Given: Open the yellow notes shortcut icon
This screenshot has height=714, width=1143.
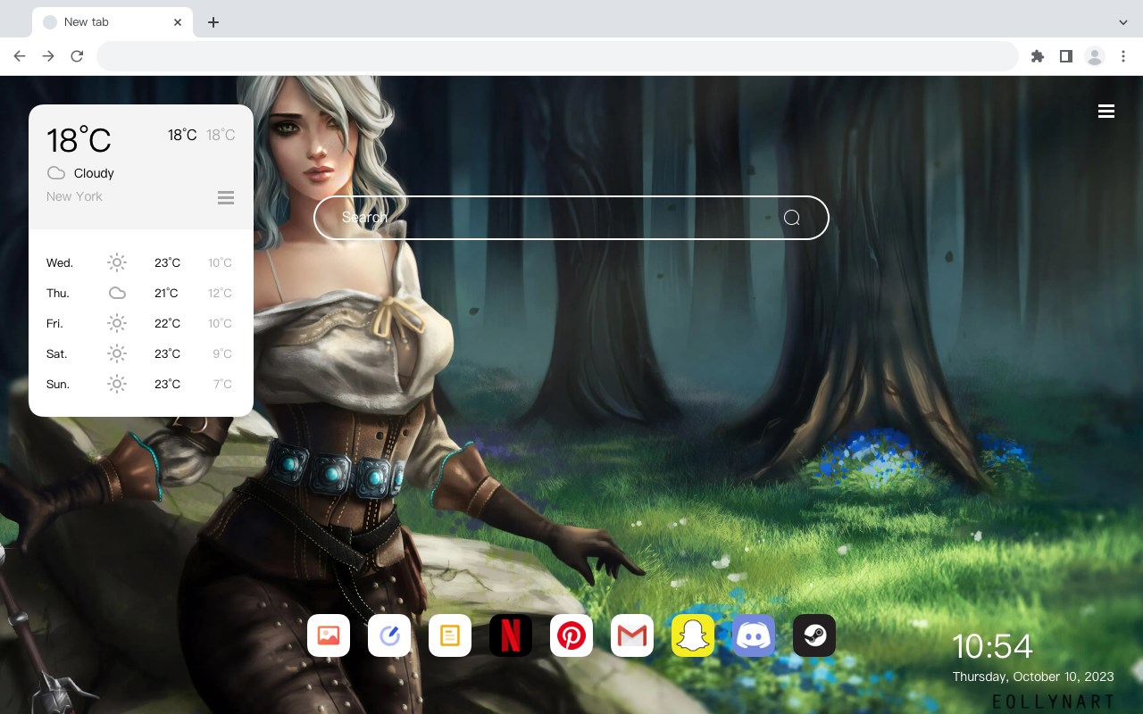Looking at the screenshot, I should [450, 635].
